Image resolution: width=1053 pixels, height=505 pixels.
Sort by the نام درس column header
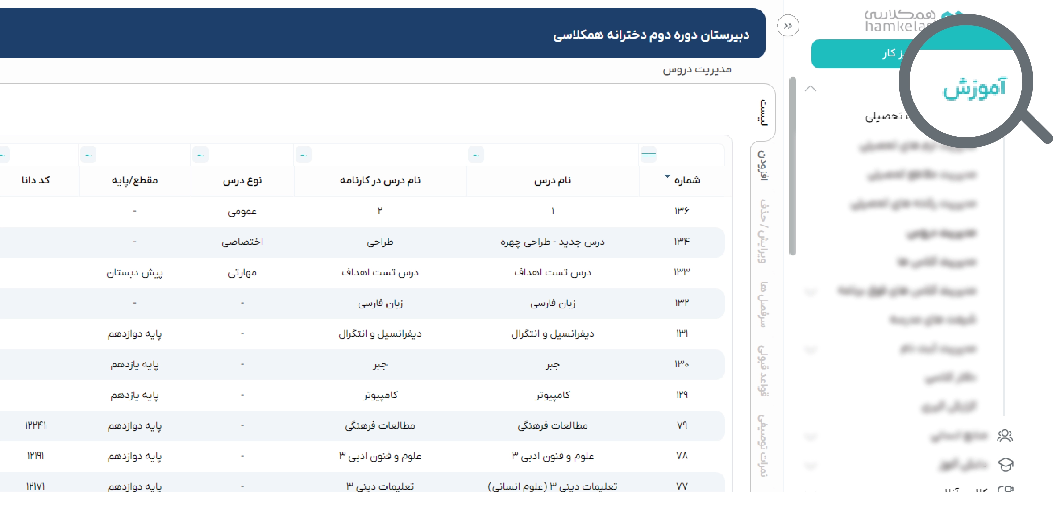click(x=552, y=180)
